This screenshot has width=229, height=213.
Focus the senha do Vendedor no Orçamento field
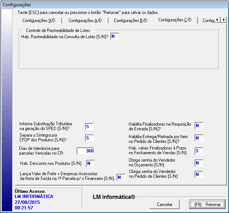[199, 163]
